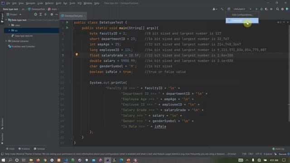The image size is (290, 163).
Task: Toggle tool window bars icon bottom-left
Action: (x=2, y=154)
